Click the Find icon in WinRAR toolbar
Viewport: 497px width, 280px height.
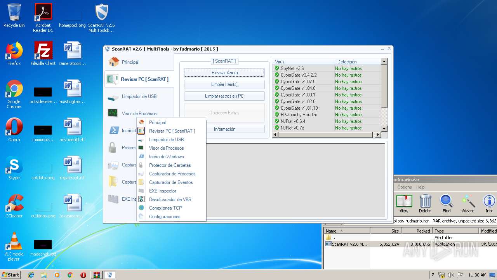click(x=447, y=203)
